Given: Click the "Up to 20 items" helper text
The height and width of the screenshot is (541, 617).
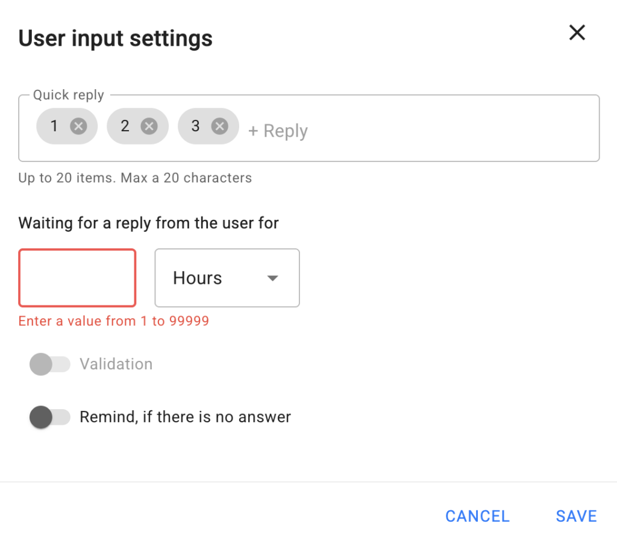Looking at the screenshot, I should click(x=135, y=178).
